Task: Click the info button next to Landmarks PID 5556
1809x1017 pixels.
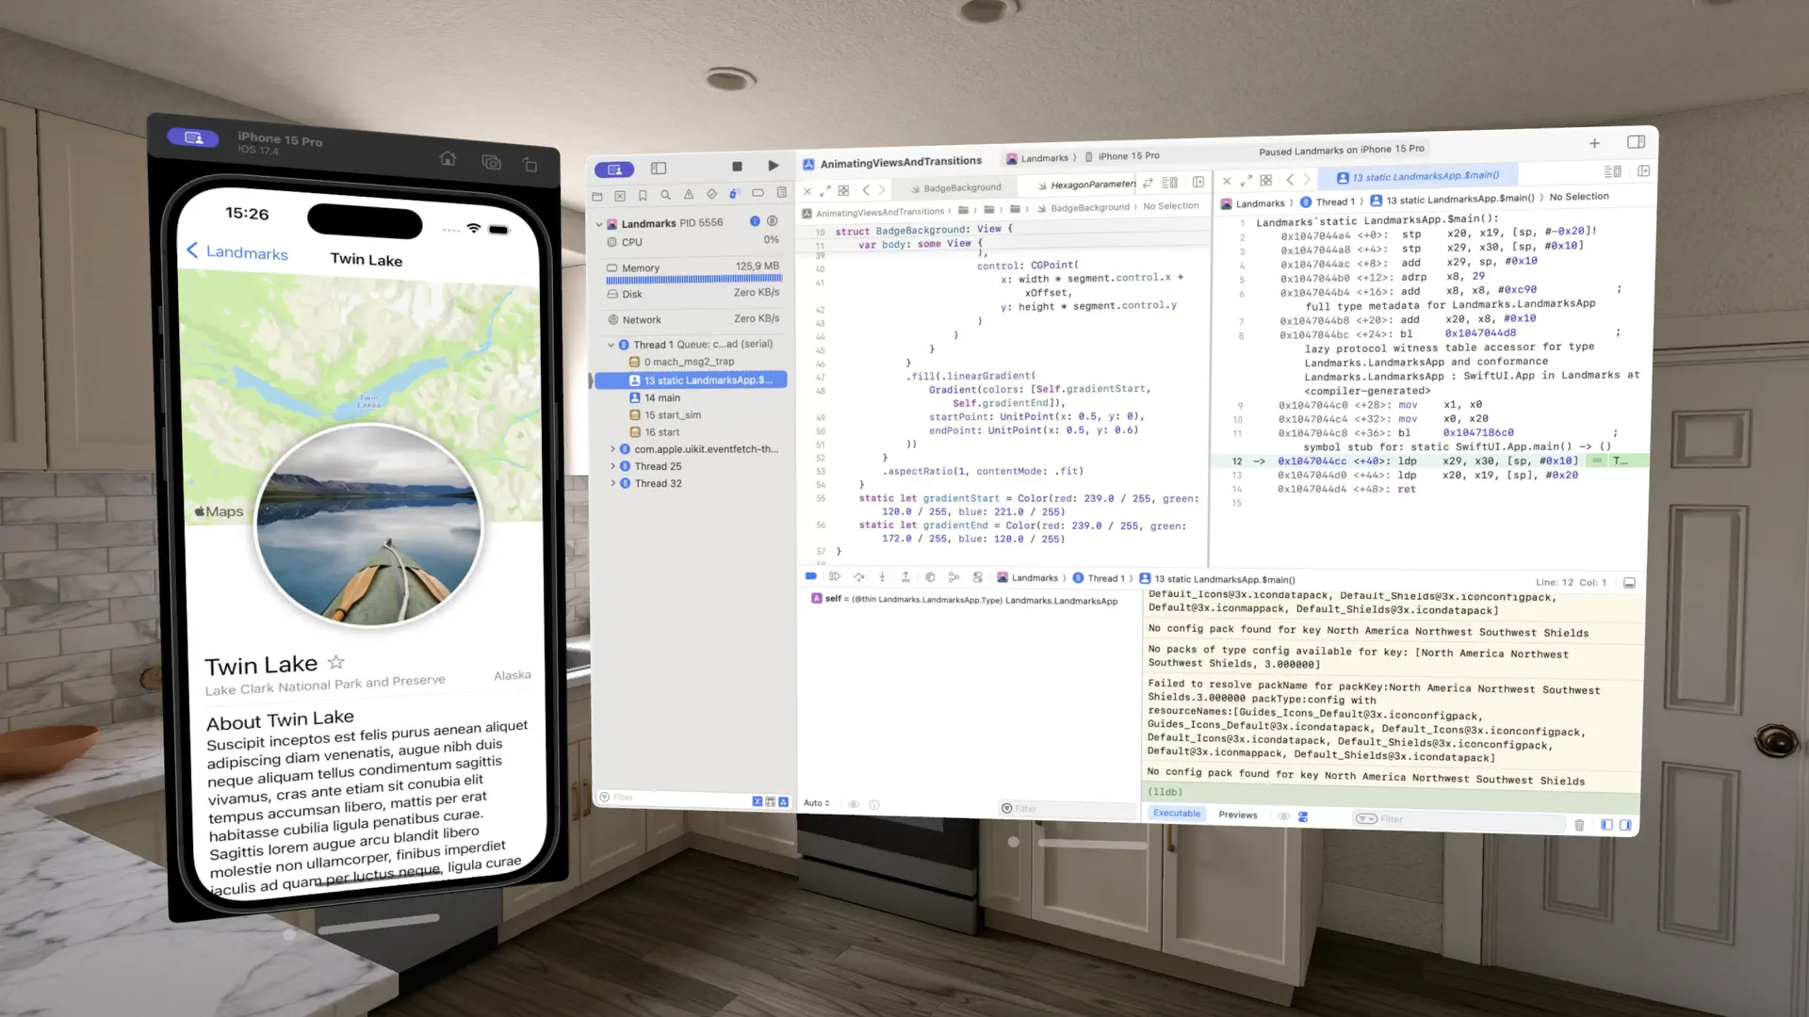Action: click(754, 222)
